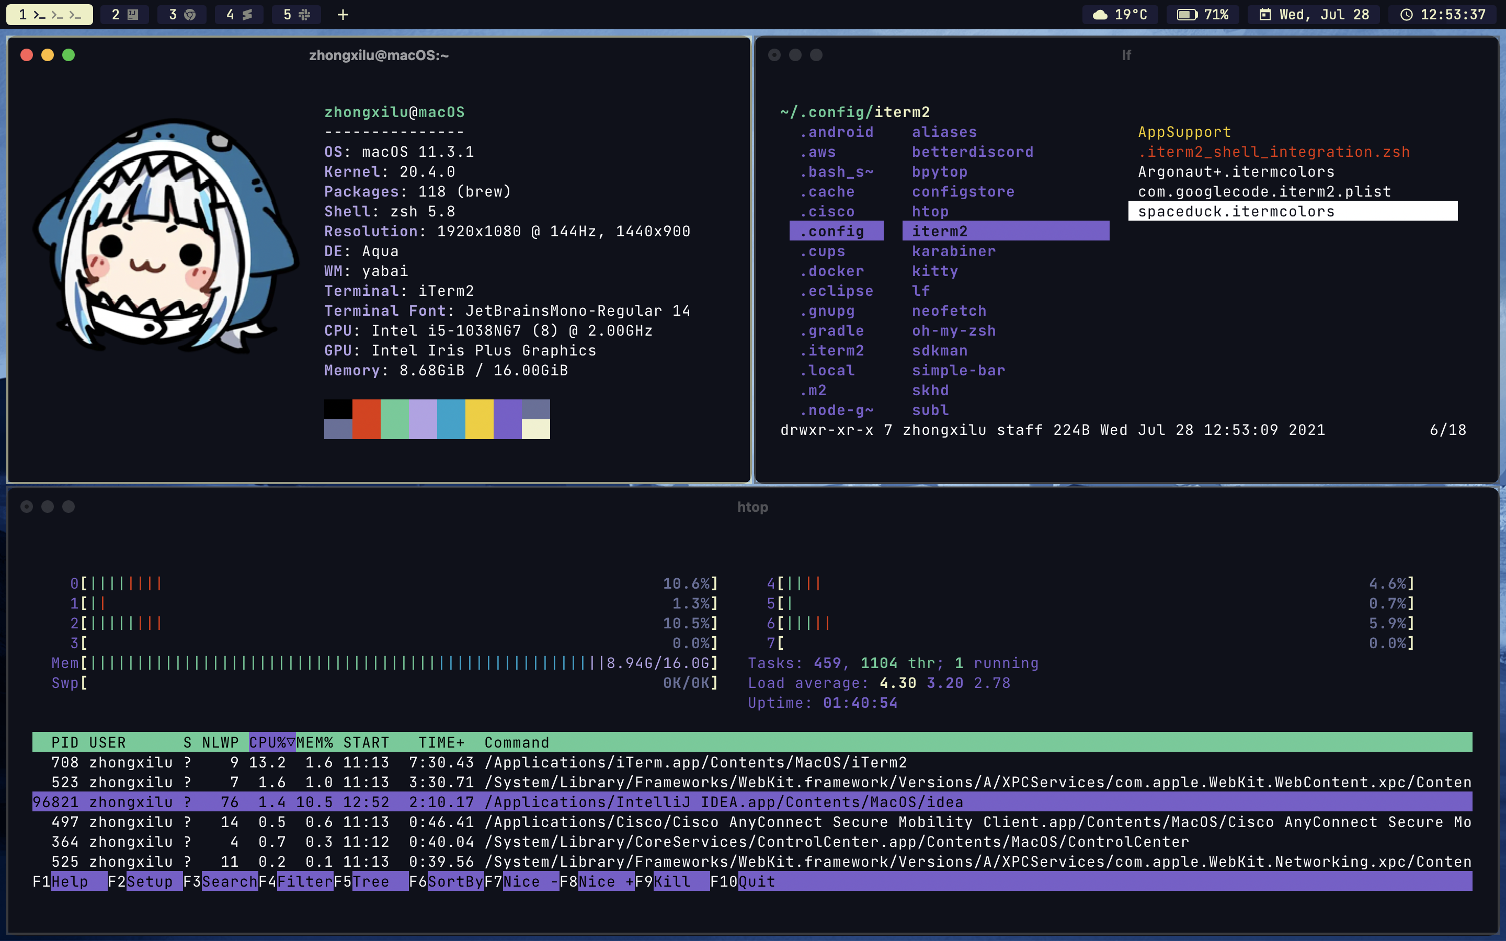Image resolution: width=1506 pixels, height=941 pixels.
Task: Switch to space 5 with Slack icon
Action: point(296,14)
